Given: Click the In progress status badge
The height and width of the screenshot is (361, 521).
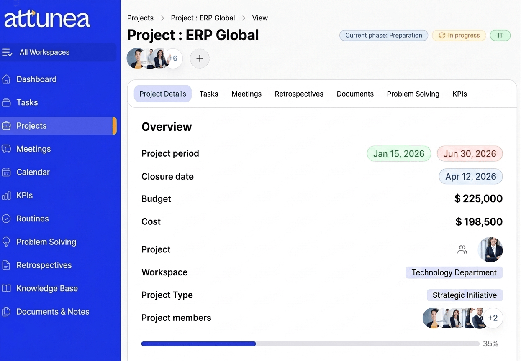Looking at the screenshot, I should coord(459,36).
